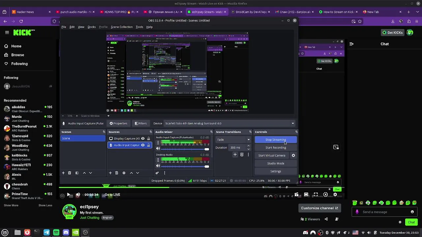Screen dimensions: 422x237
Task: Share the ecl1psey stream
Action: (x=326, y=219)
